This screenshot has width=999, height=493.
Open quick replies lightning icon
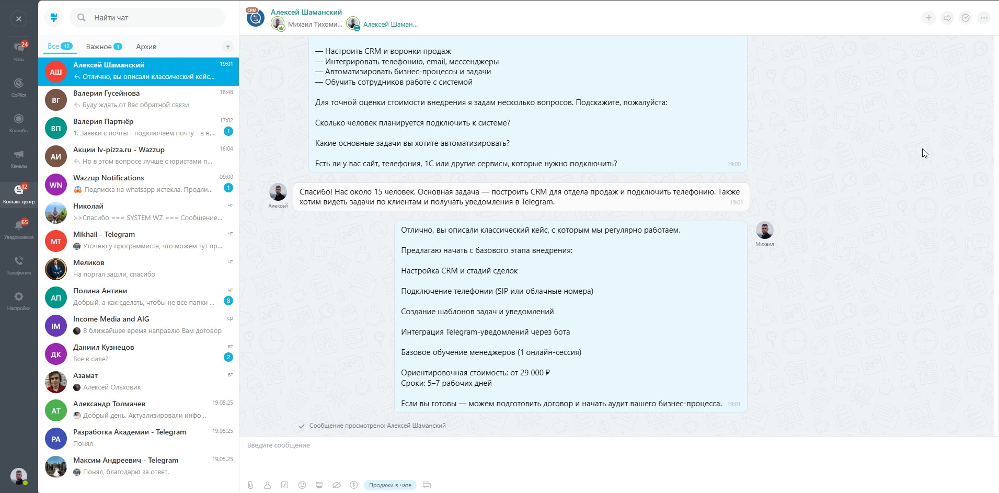point(354,485)
